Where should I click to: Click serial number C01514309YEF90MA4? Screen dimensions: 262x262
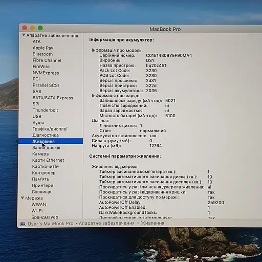coord(169,55)
